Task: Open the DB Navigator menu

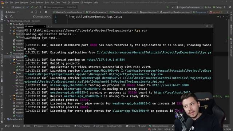Action: click(86, 3)
